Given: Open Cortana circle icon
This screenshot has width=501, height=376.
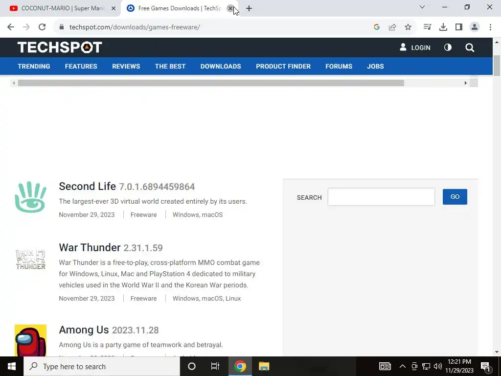Looking at the screenshot, I should click(x=192, y=366).
